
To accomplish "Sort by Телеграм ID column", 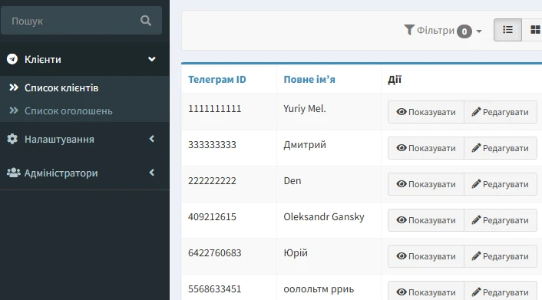I will pyautogui.click(x=217, y=80).
